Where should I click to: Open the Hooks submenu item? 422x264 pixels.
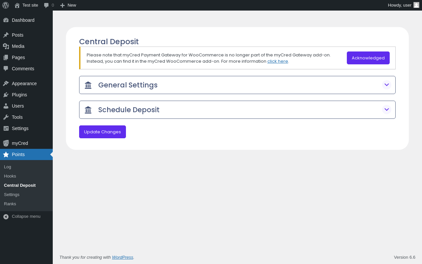pos(10,176)
